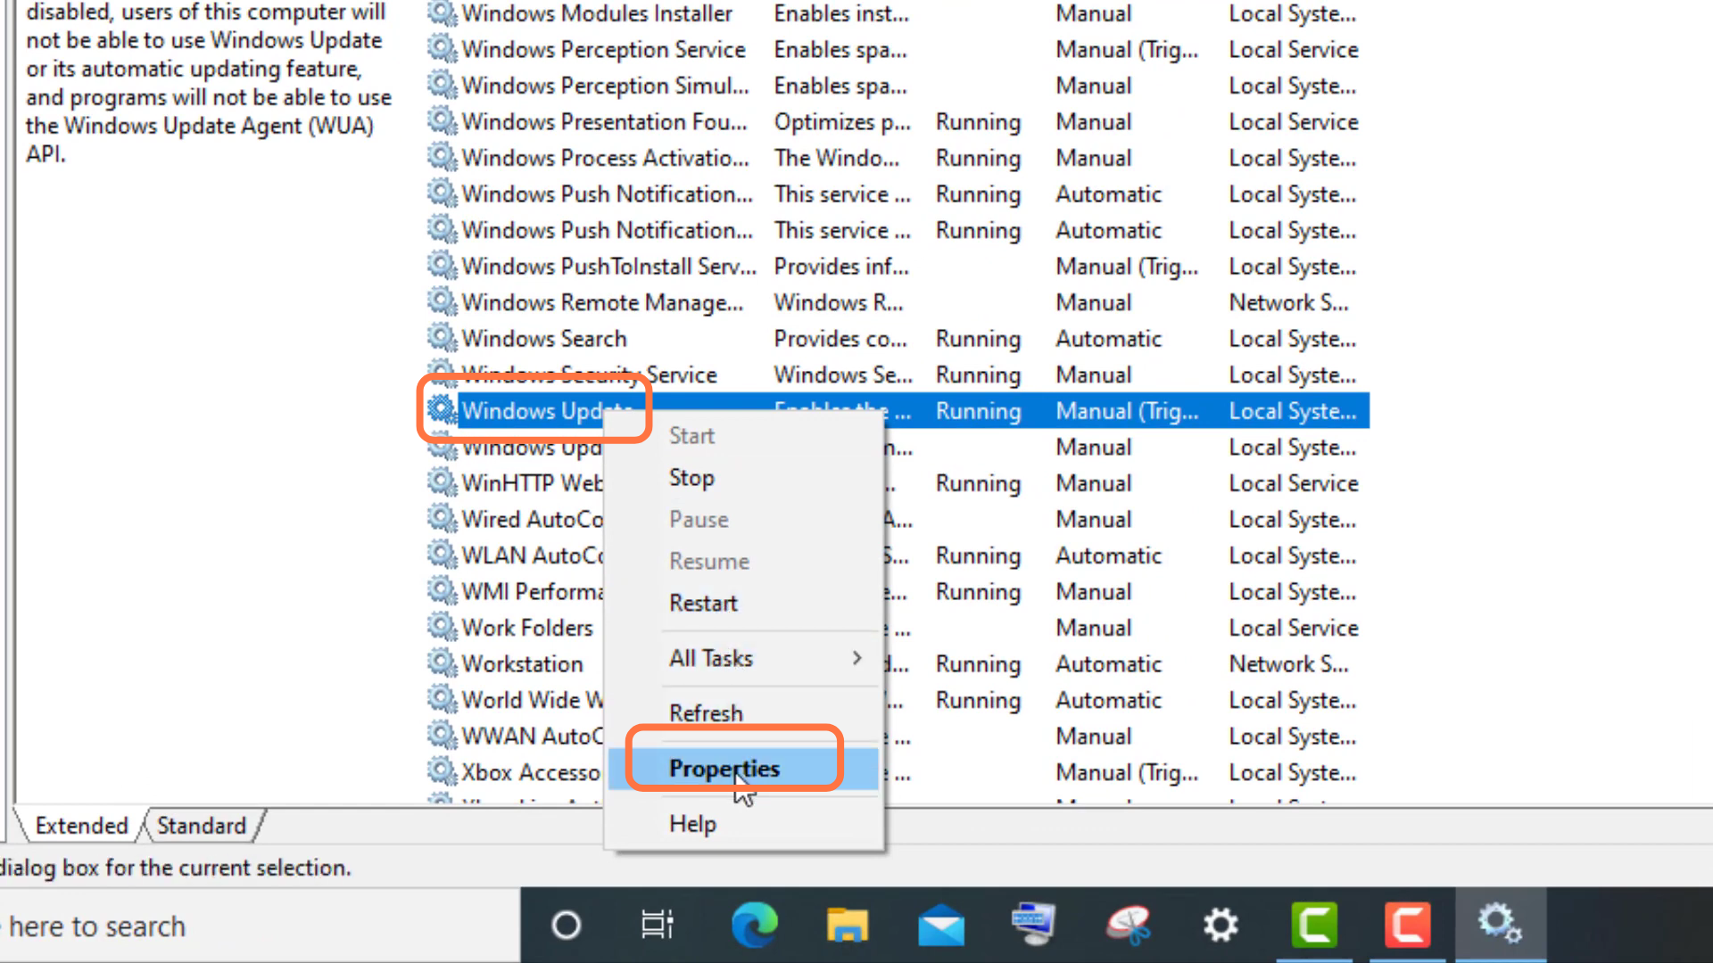Click the Work Folders gear icon
Viewport: 1713px width, 963px height.
click(x=442, y=626)
